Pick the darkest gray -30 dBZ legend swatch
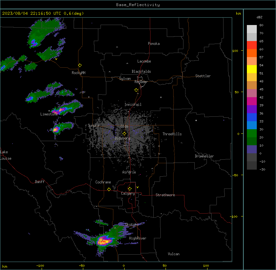 252,165
